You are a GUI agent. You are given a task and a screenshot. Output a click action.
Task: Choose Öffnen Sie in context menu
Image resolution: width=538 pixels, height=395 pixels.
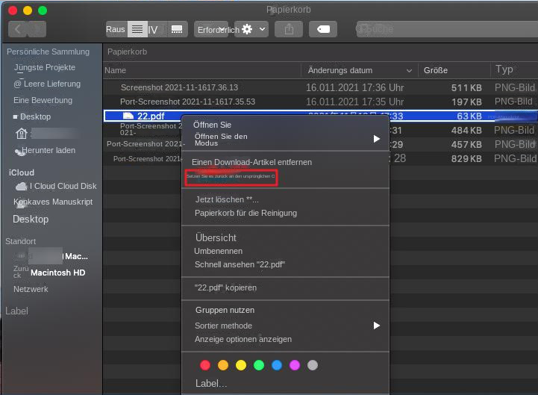pos(213,125)
